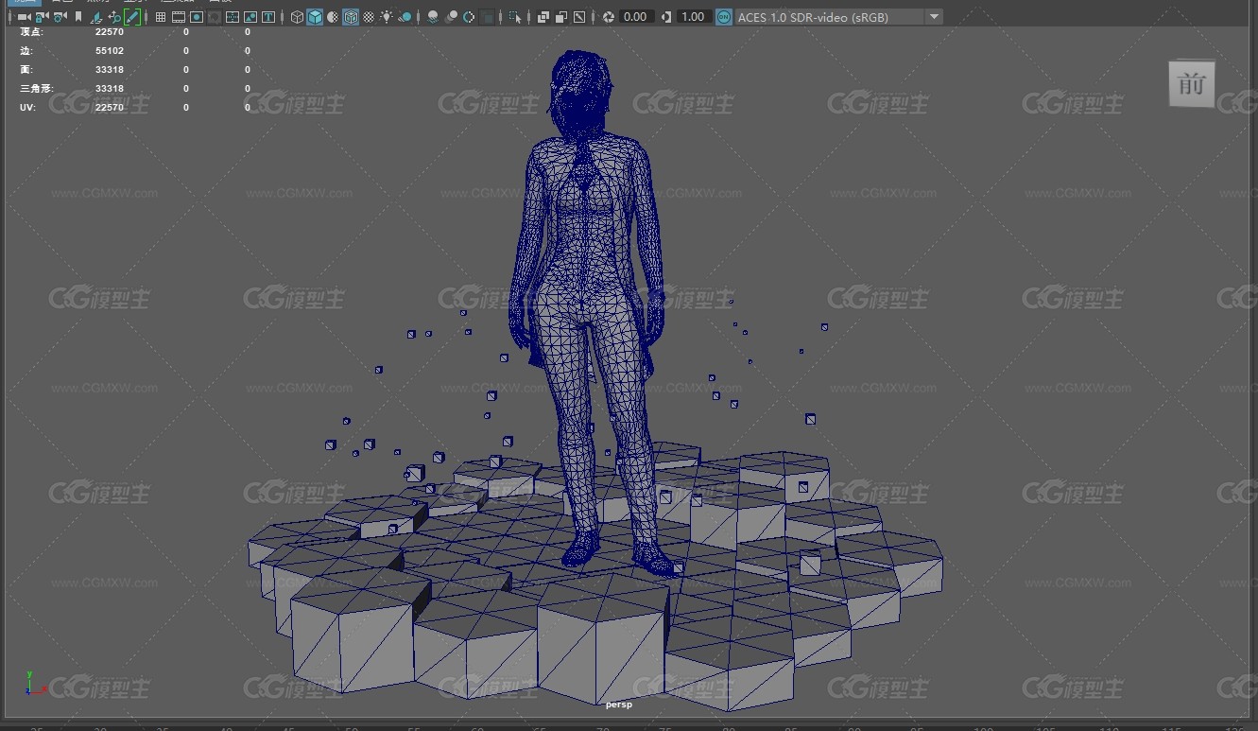1258x731 pixels.
Task: Switch to Wireframe display cube icon
Action: (x=297, y=17)
